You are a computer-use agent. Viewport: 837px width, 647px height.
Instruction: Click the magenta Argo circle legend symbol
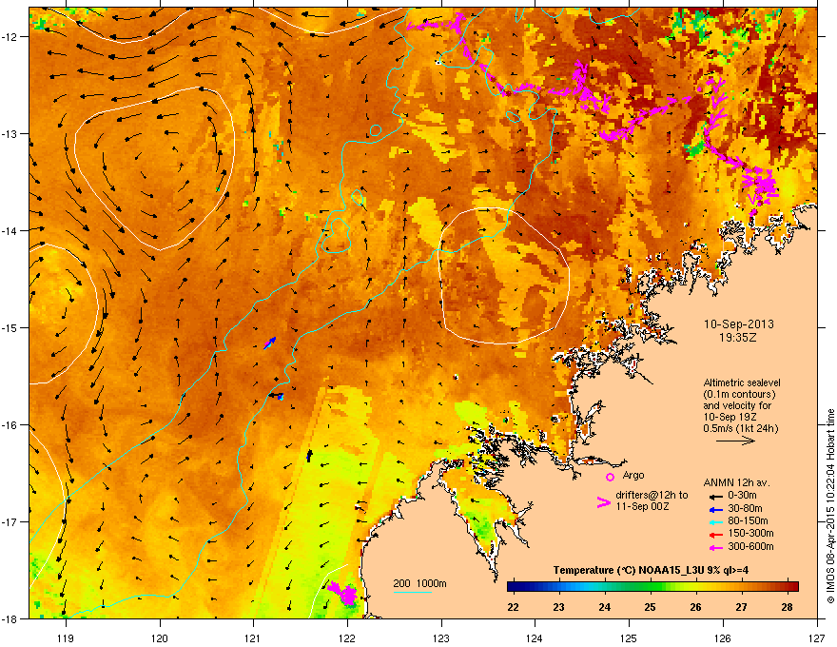point(610,478)
